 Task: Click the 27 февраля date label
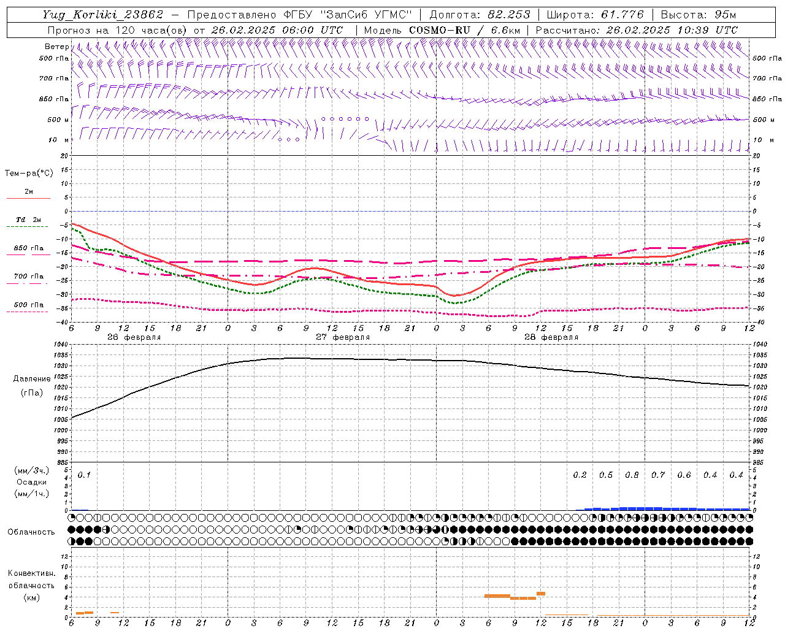tap(343, 337)
